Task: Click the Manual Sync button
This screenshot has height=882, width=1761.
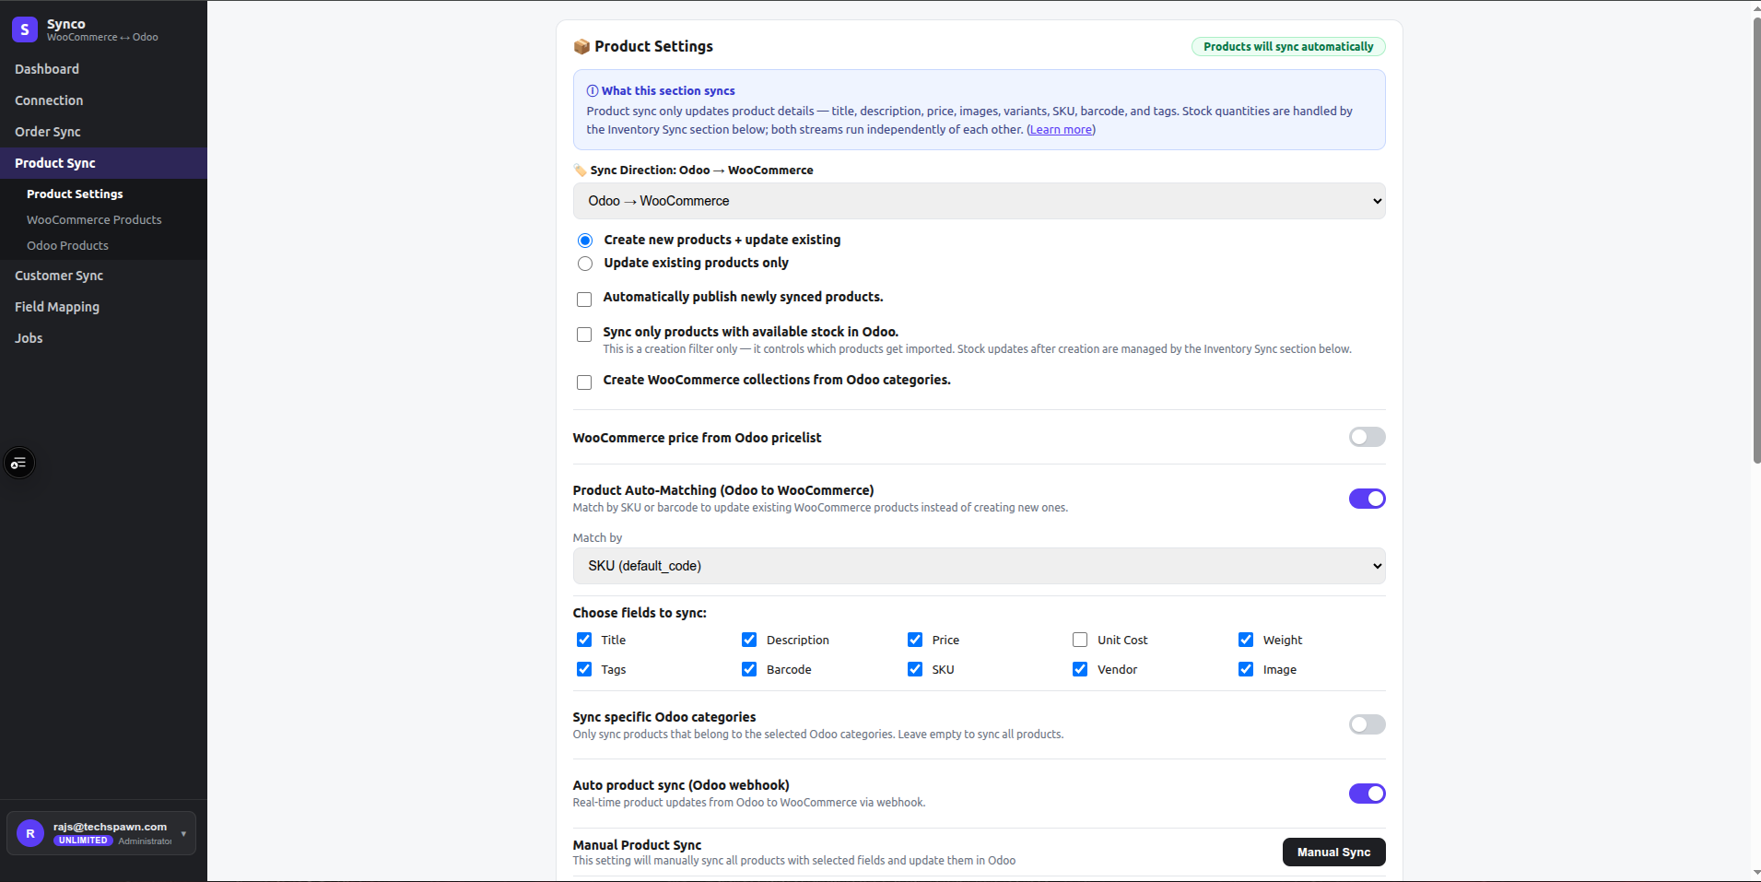Action: (1333, 853)
